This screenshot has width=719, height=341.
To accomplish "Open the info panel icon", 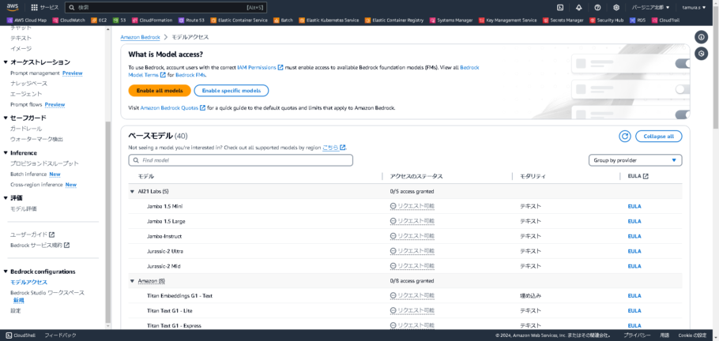I will click(701, 37).
